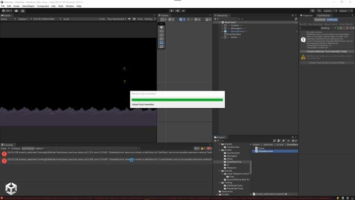Clear the Console with the Clear button
Image resolution: width=355 pixels, height=200 pixels.
coord(4,148)
